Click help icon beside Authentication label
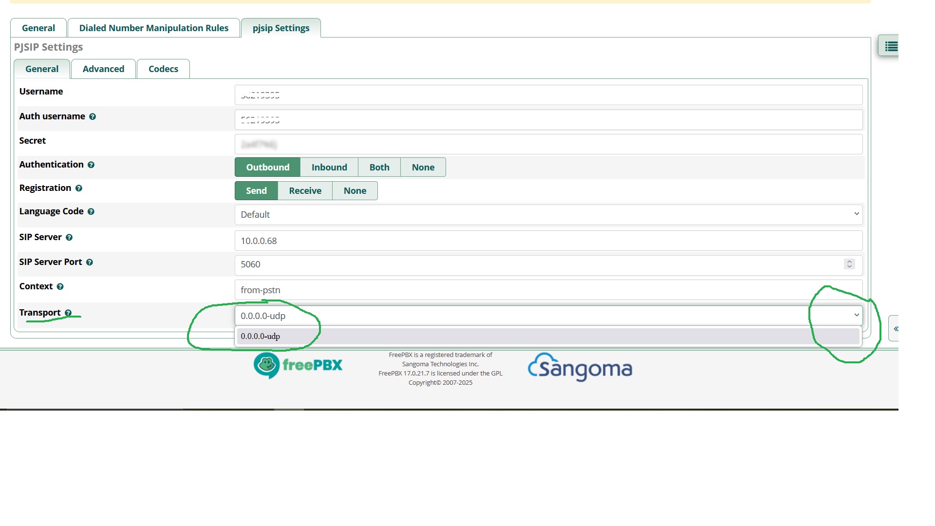935x526 pixels. 91,165
